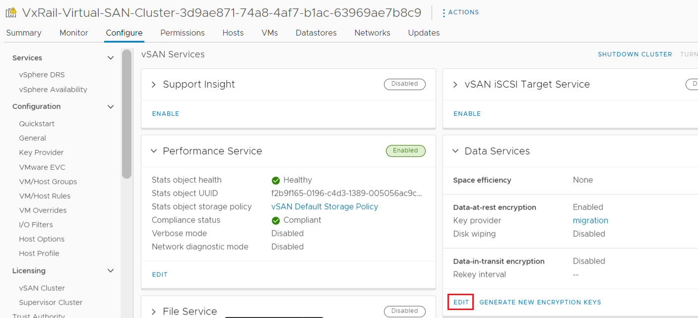Collapse the Configuration sidebar section
The image size is (698, 318).
110,106
